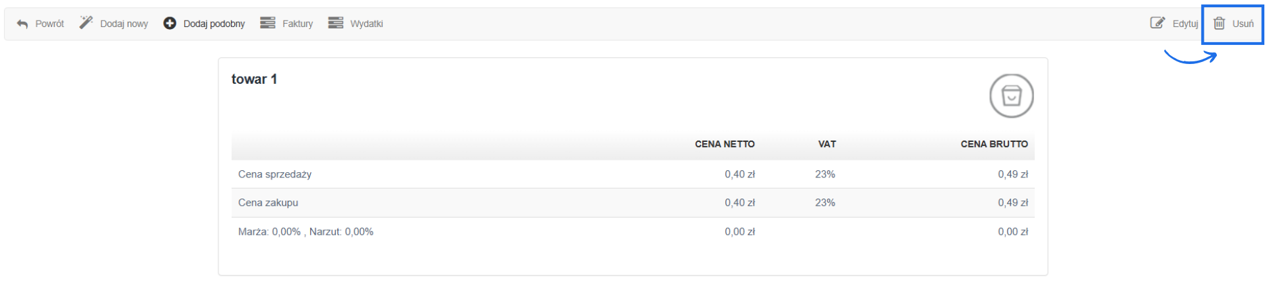Select the Cena sprzedaży row label
Image resolution: width=1267 pixels, height=291 pixels.
tap(275, 174)
